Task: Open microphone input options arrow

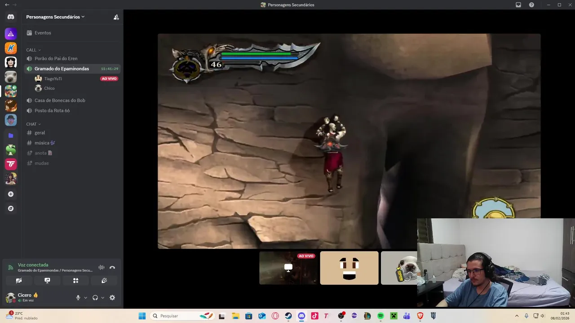Action: point(85,297)
